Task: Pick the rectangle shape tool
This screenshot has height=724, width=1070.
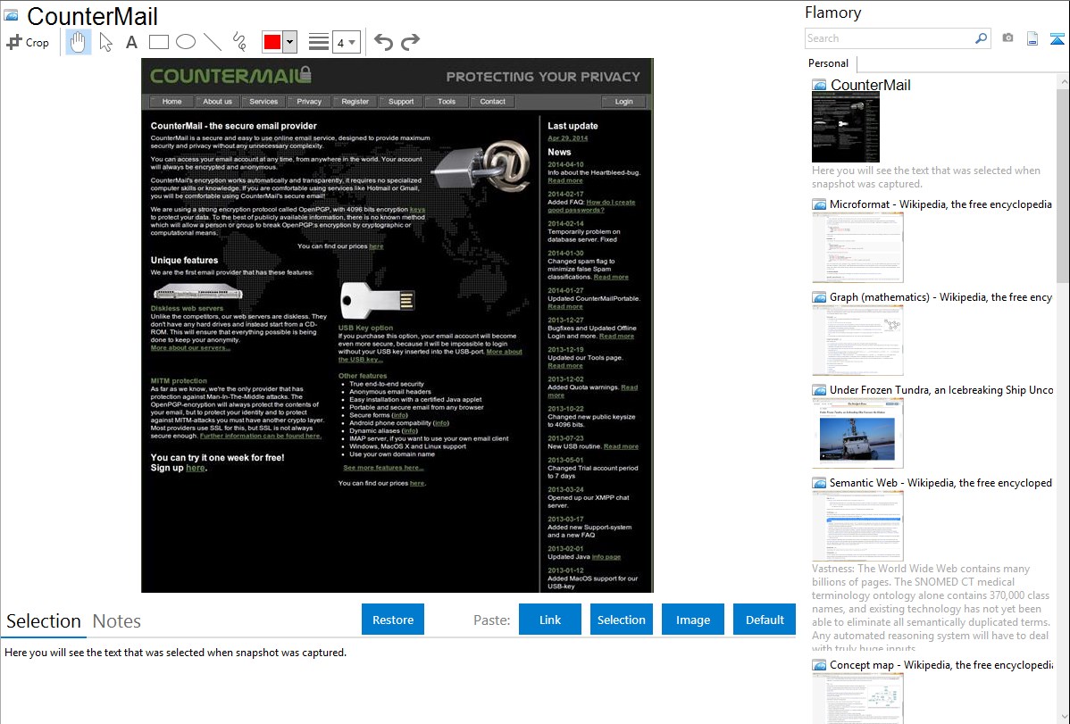Action: click(x=158, y=42)
